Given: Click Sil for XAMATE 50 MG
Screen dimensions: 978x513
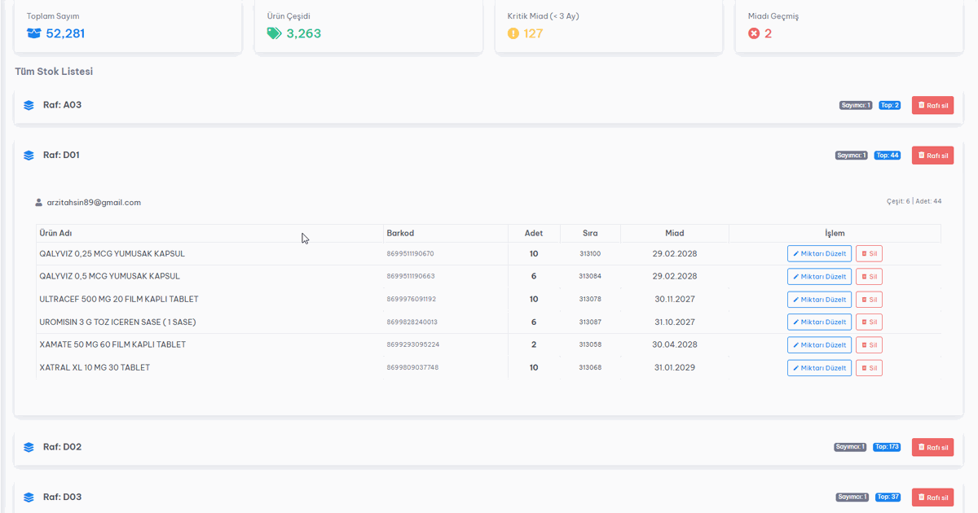Looking at the screenshot, I should pyautogui.click(x=869, y=344).
